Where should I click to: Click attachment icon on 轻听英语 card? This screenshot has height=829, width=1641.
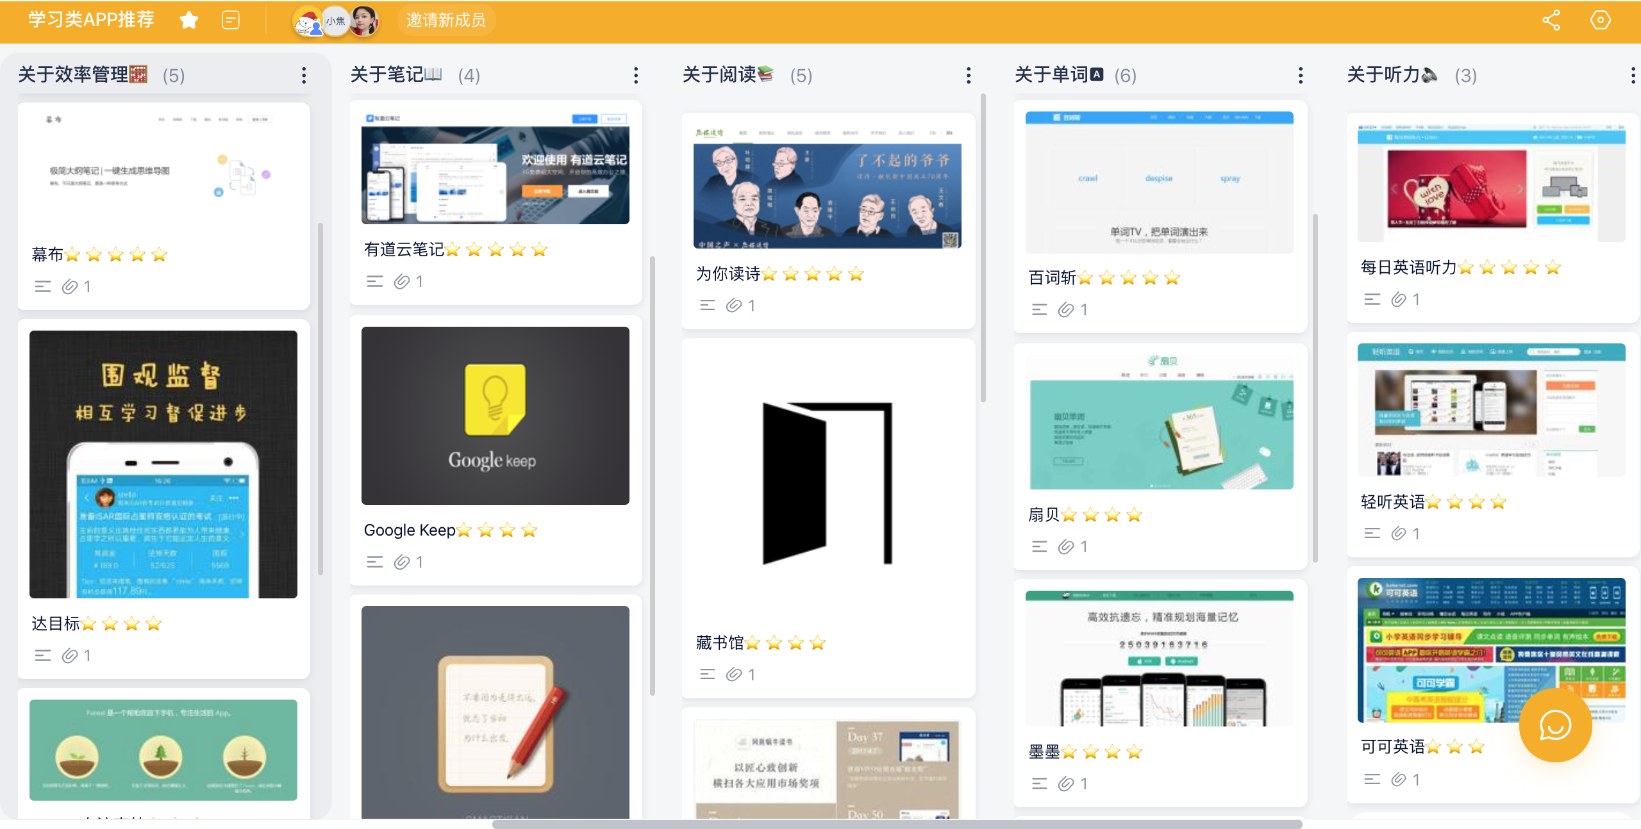coord(1399,533)
